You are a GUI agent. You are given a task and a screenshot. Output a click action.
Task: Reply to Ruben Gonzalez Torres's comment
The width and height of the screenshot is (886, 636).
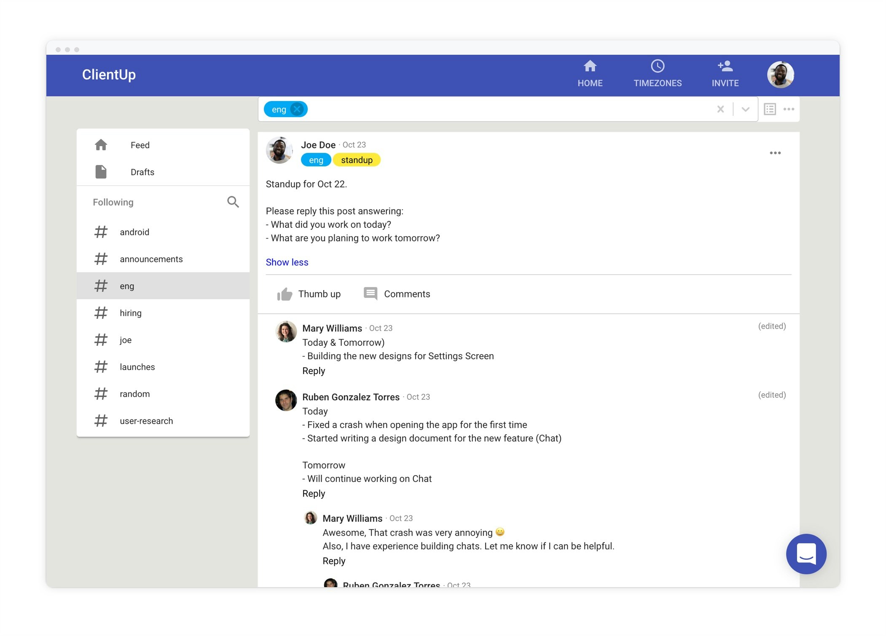click(314, 493)
